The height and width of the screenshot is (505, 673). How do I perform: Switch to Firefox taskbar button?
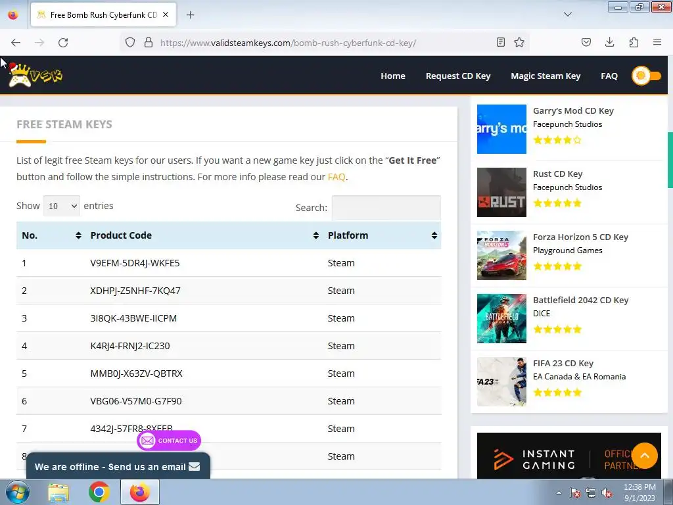(140, 493)
